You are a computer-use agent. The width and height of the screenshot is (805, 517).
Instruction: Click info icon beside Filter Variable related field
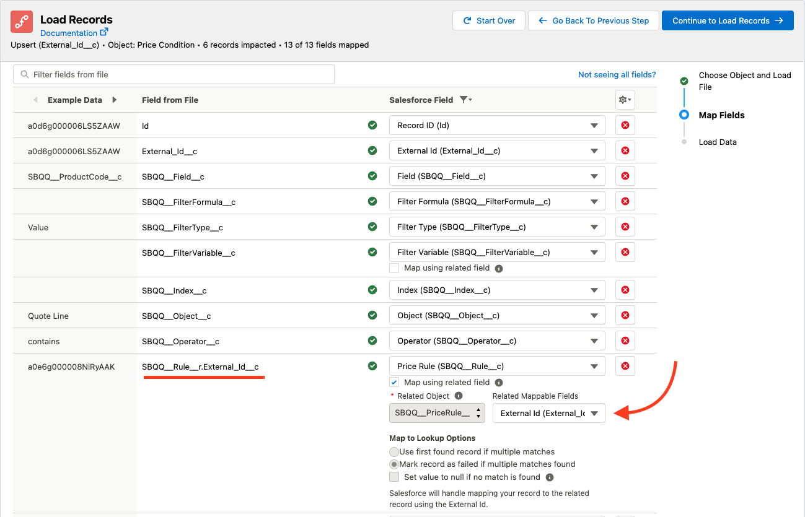coord(499,269)
